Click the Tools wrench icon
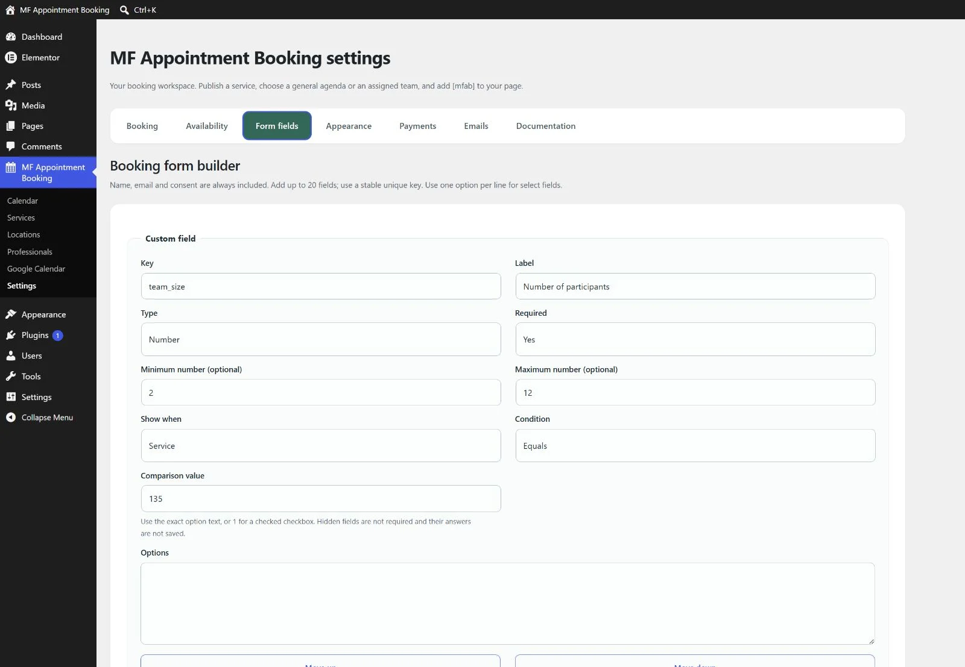The width and height of the screenshot is (965, 667). pyautogui.click(x=11, y=376)
